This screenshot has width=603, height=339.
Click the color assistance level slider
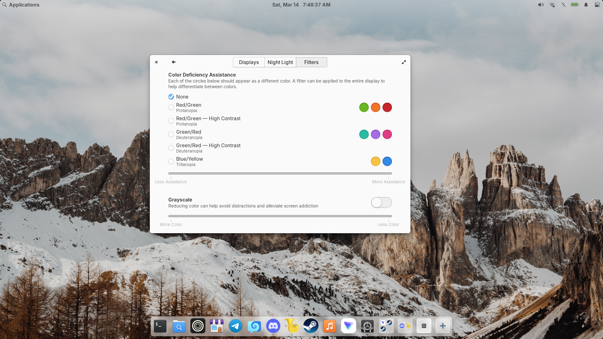[x=280, y=173]
